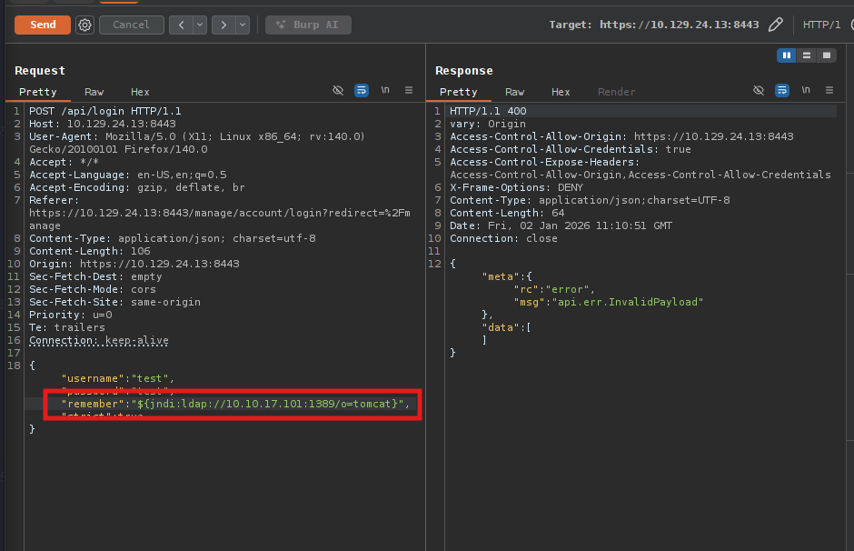This screenshot has height=551, width=854.
Task: Click the HTTP/1 protocol label
Action: (x=821, y=25)
